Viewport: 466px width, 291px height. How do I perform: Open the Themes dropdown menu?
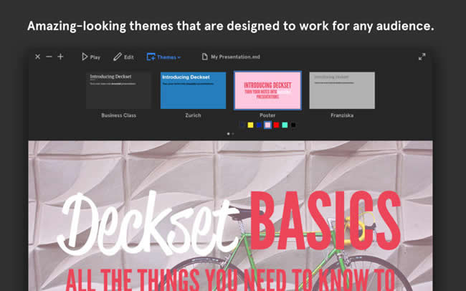coord(163,57)
